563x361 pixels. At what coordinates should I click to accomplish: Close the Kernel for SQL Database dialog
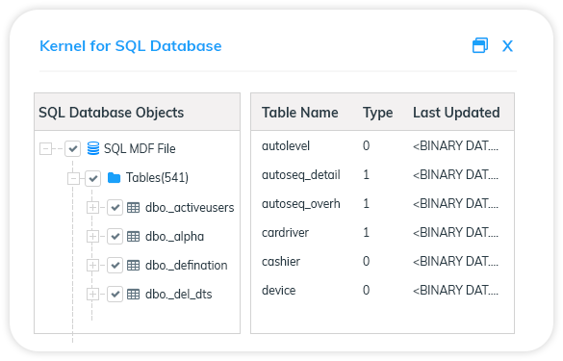point(507,46)
